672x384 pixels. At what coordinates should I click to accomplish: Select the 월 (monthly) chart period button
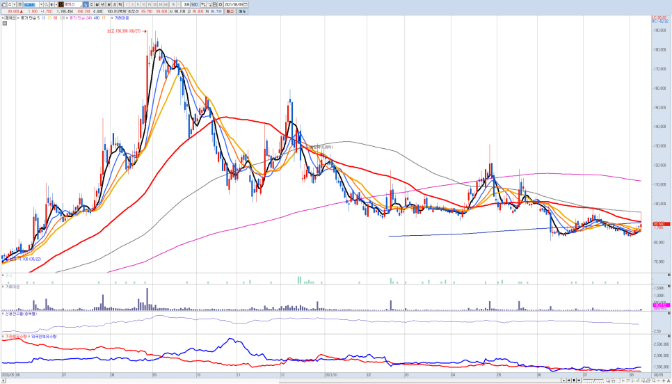tap(97, 4)
